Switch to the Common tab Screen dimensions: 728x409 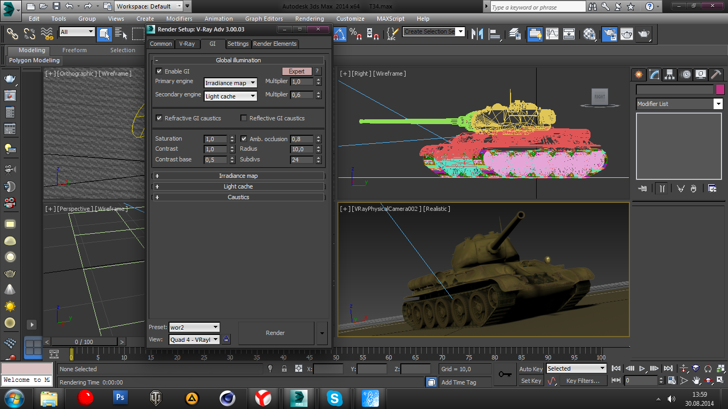160,44
